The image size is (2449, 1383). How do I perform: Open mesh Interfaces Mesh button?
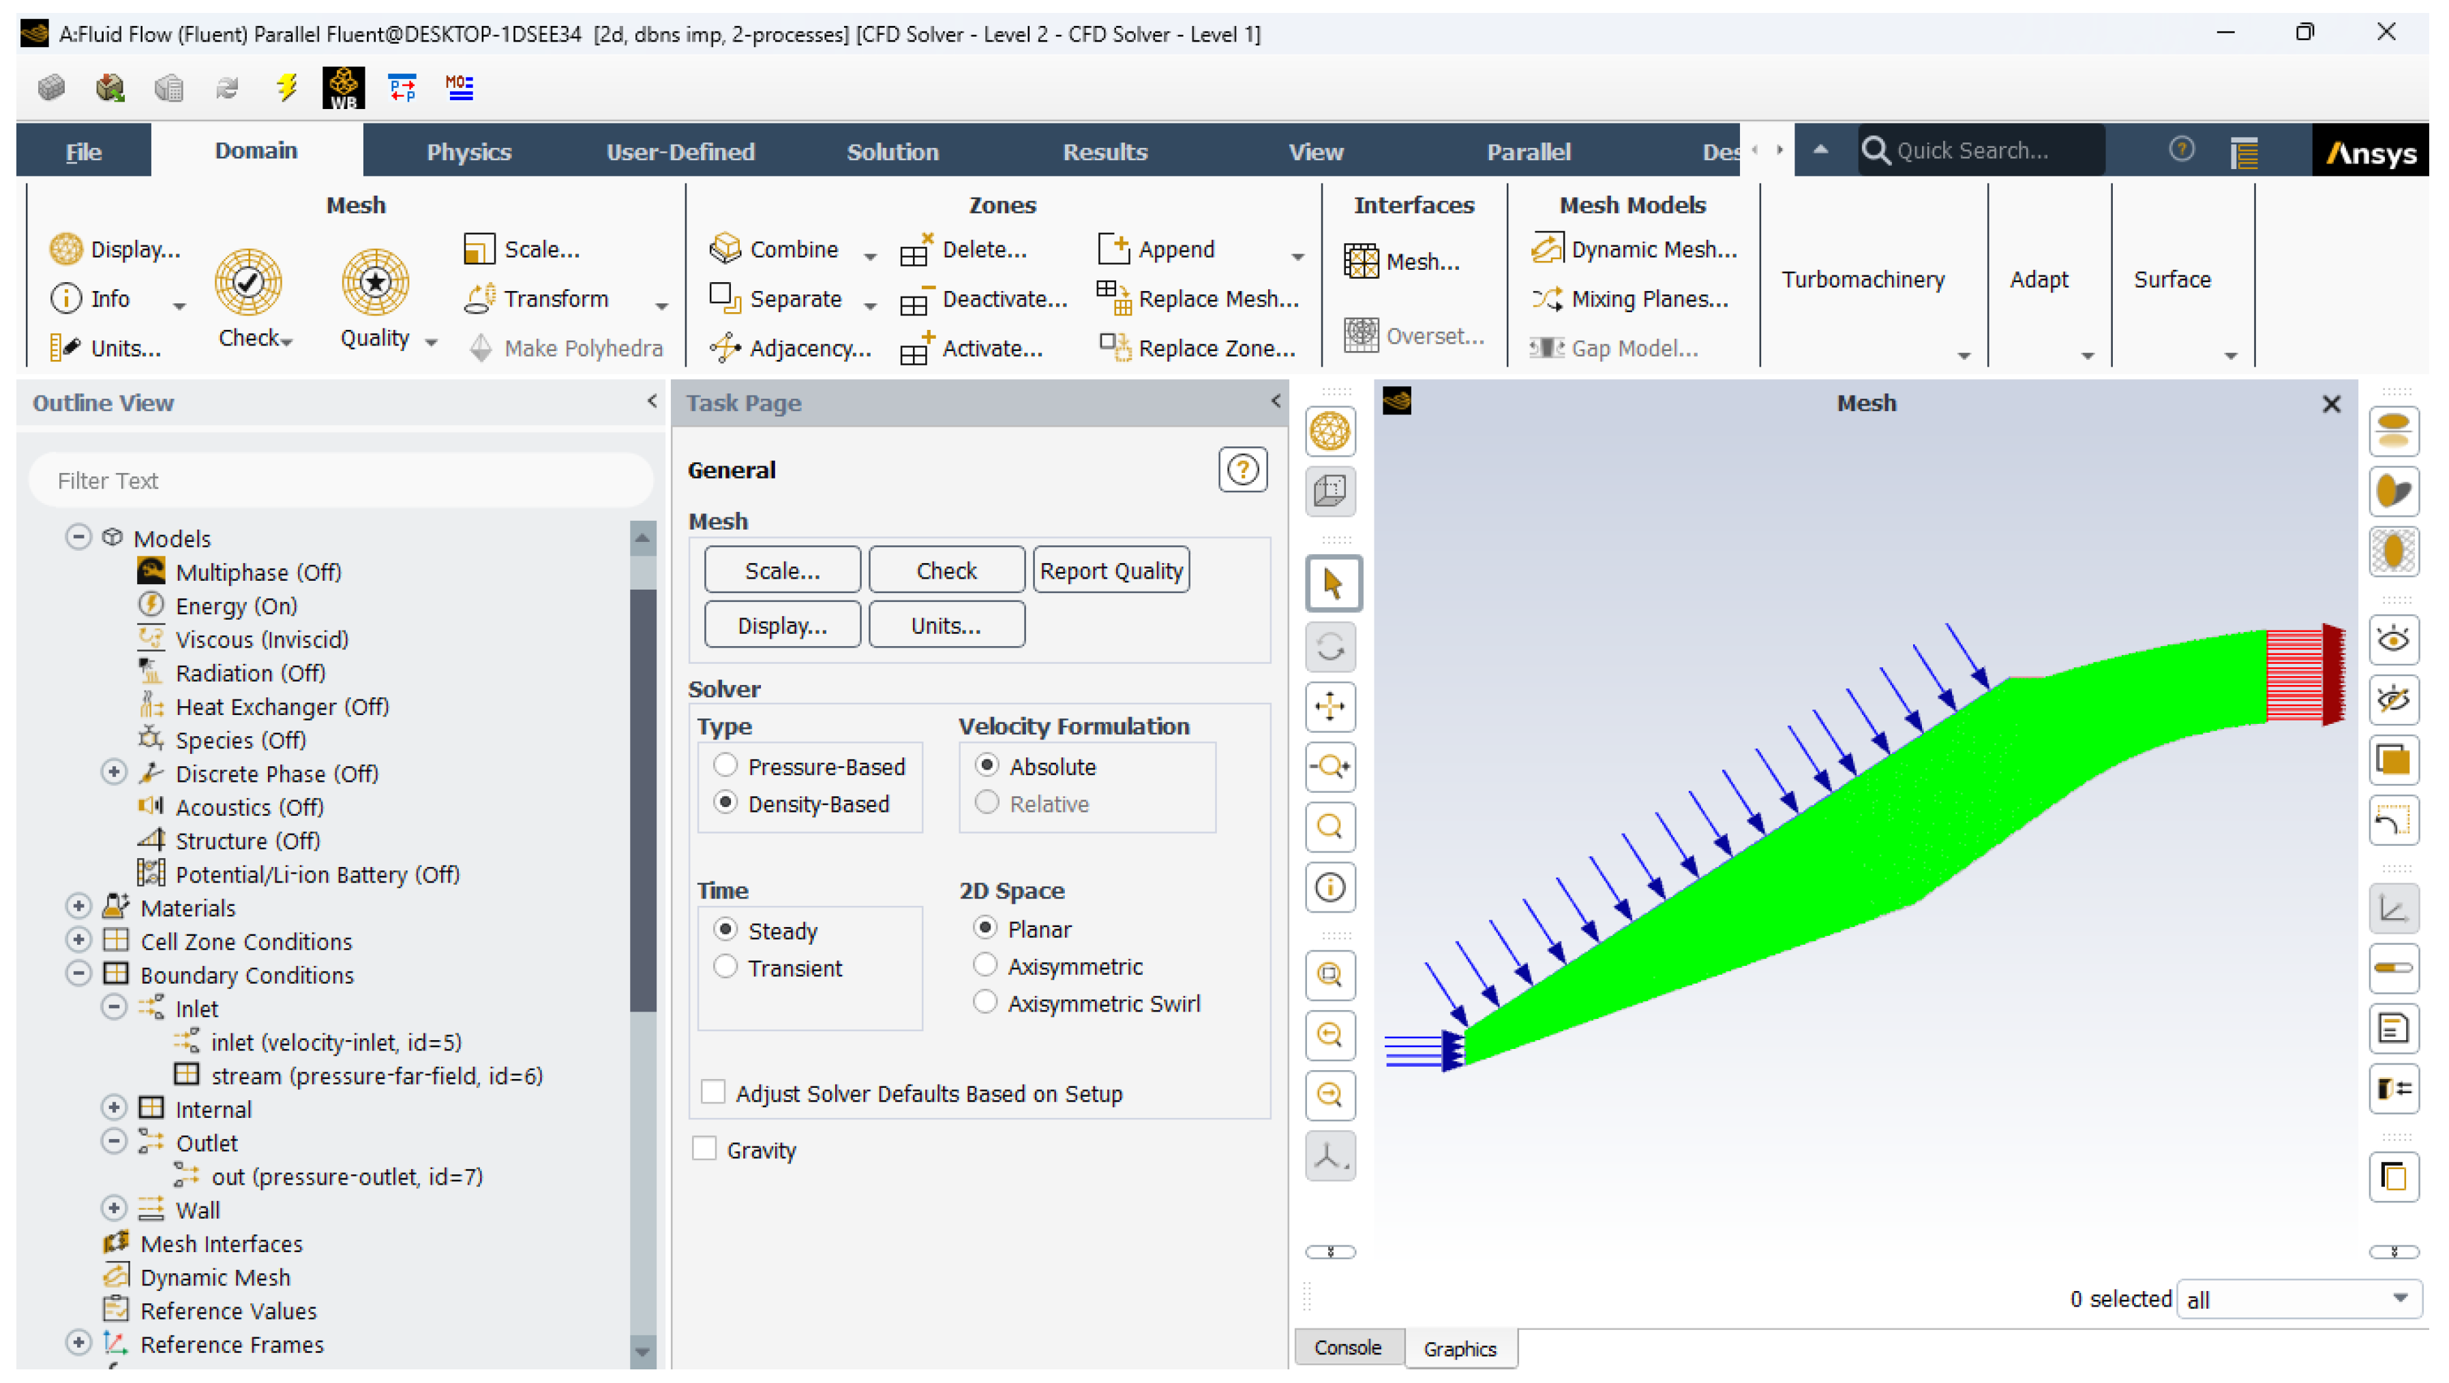1401,261
